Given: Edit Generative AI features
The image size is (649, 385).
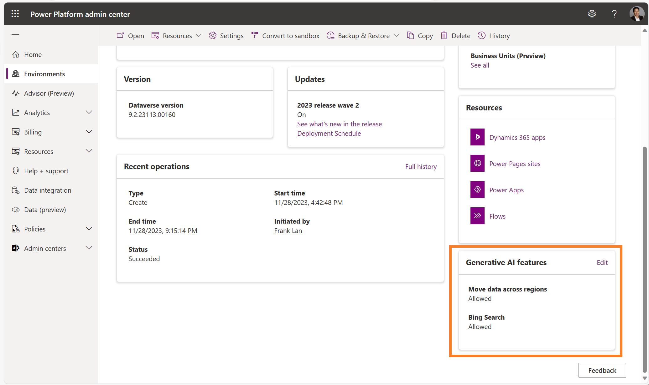Looking at the screenshot, I should pos(602,263).
